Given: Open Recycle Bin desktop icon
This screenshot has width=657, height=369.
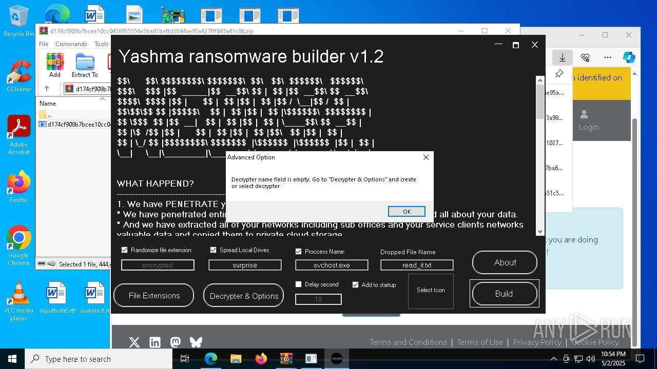Looking at the screenshot, I should (18, 21).
